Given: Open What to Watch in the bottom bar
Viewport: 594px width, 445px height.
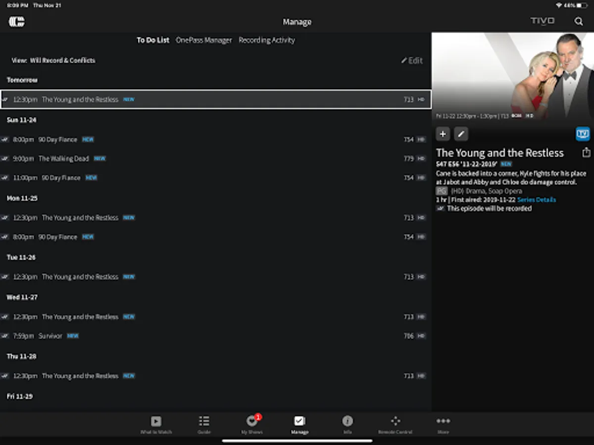Looking at the screenshot, I should [156, 424].
